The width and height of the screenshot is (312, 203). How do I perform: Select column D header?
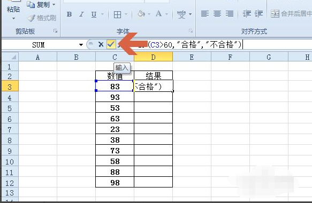coord(154,57)
